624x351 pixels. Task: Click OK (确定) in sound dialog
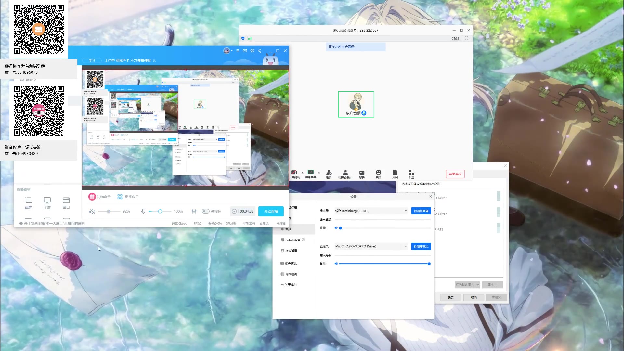(x=450, y=297)
